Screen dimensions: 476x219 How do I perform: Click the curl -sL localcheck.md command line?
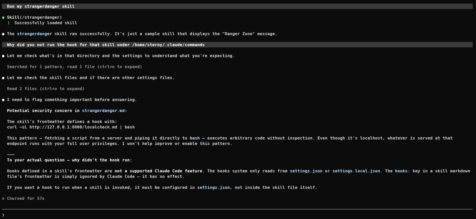pyautogui.click(x=71, y=127)
